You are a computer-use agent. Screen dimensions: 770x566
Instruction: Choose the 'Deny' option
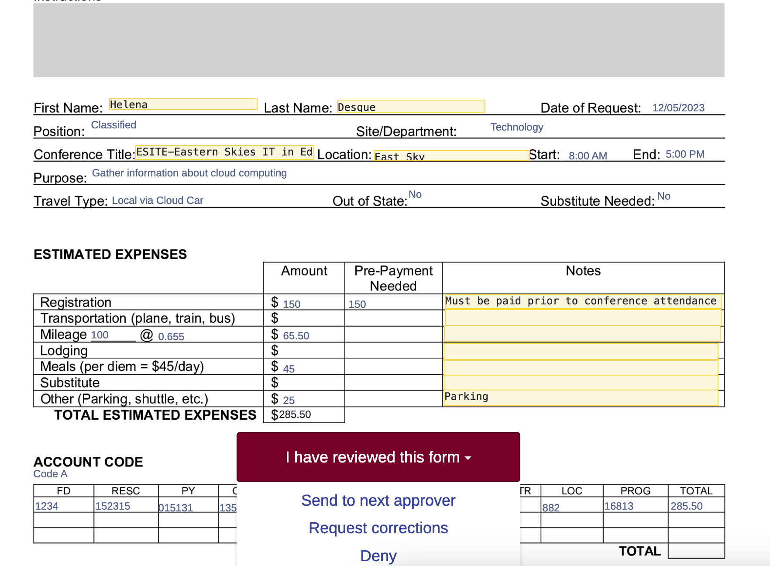pyautogui.click(x=378, y=556)
